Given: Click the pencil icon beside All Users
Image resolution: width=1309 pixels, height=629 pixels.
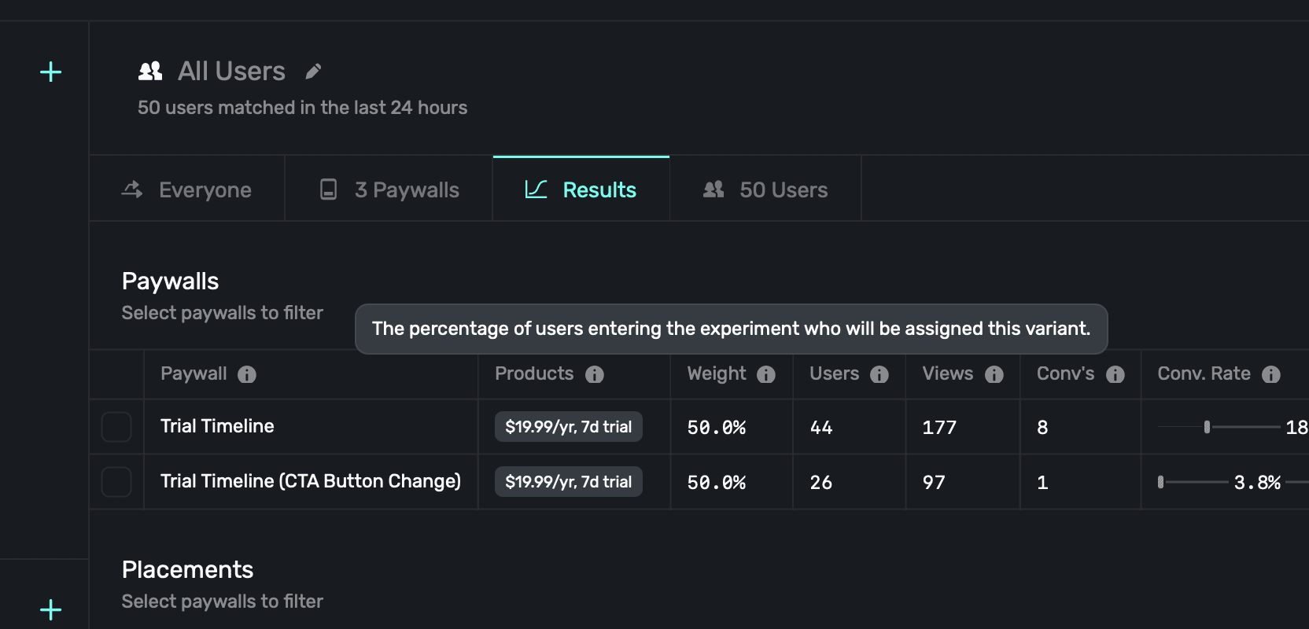Looking at the screenshot, I should pos(313,72).
